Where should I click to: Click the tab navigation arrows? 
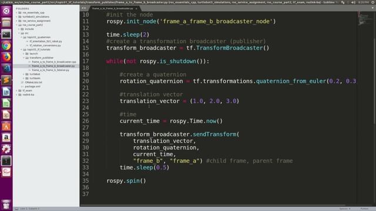[83, 8]
